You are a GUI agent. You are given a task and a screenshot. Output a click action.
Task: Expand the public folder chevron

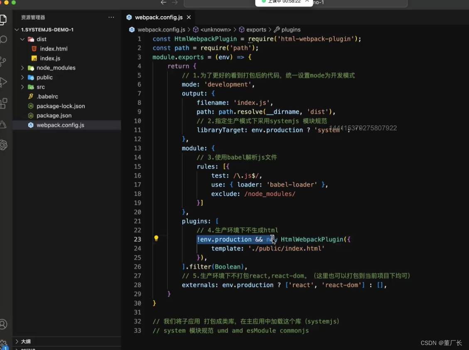22,77
